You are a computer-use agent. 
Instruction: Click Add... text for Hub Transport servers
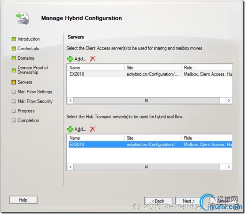(80, 129)
